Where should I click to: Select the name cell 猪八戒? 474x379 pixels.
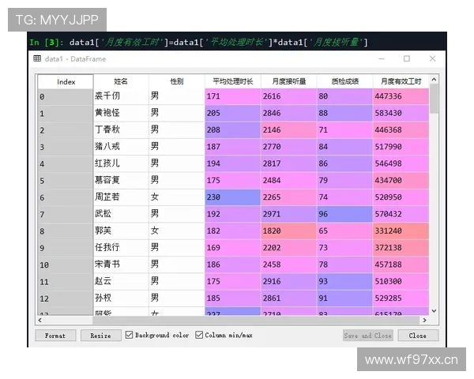(121, 147)
